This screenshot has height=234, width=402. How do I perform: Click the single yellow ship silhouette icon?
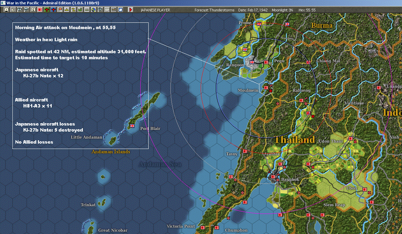coord(67,10)
